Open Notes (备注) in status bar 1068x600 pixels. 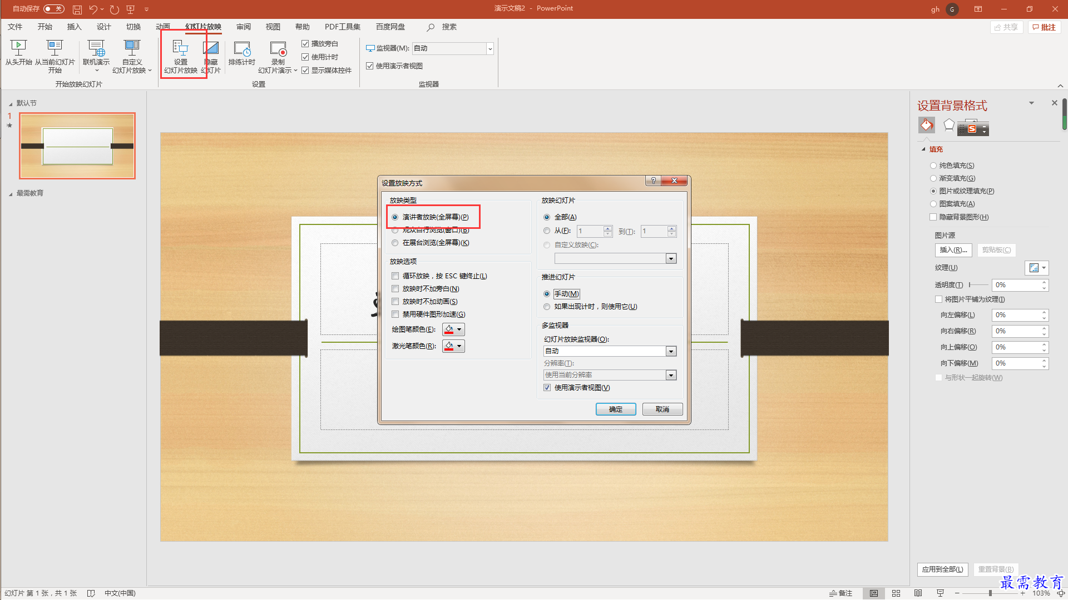[x=840, y=593]
